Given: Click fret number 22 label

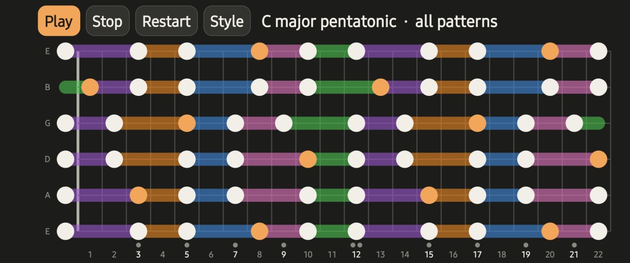Looking at the screenshot, I should [x=598, y=254].
